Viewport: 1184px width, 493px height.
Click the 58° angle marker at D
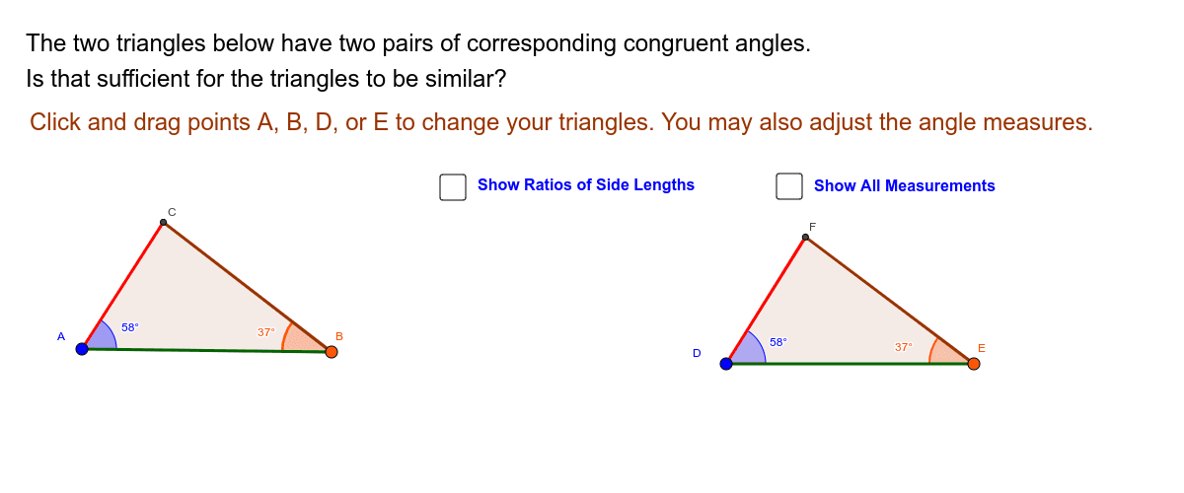click(747, 350)
